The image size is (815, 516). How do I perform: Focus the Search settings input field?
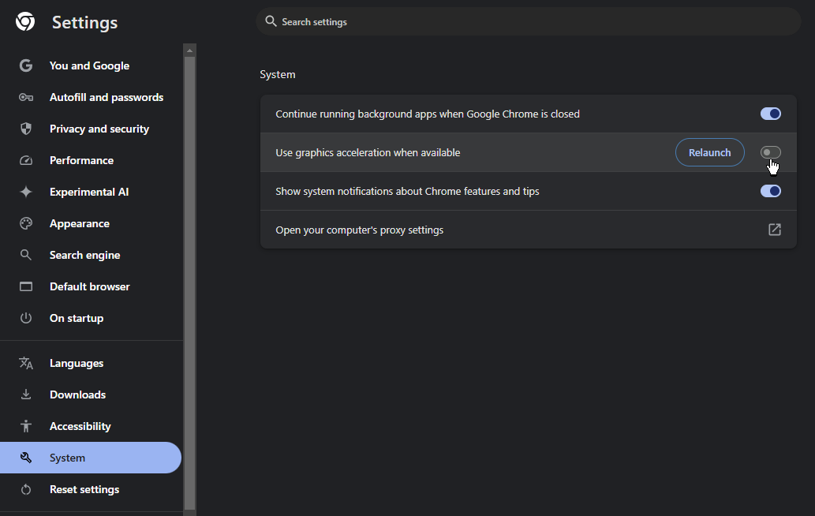[x=528, y=21]
